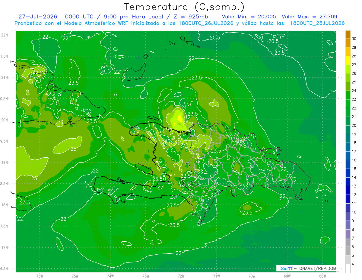Click the color scale label "15"
Screen dimensions: 362x280
click(x=354, y=169)
